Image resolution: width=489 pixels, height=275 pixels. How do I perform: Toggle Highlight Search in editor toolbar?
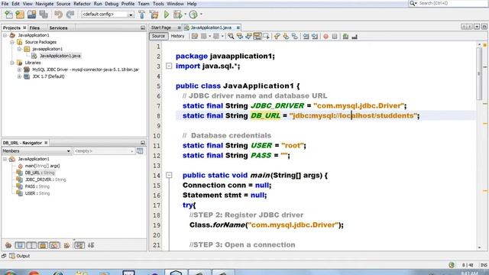click(257, 37)
